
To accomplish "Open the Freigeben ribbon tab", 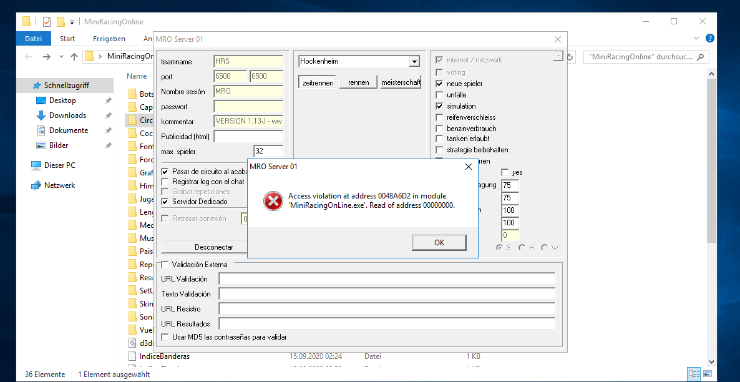I will click(109, 39).
